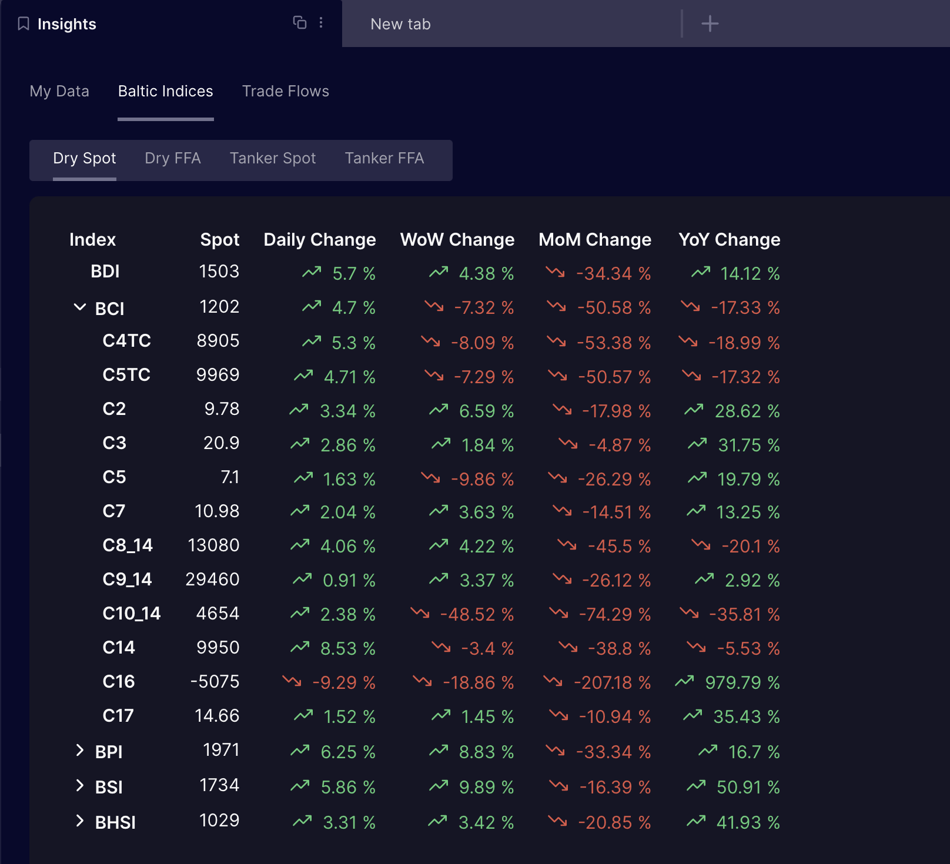Select the C3 row label
The image size is (950, 864).
pyautogui.click(x=114, y=443)
